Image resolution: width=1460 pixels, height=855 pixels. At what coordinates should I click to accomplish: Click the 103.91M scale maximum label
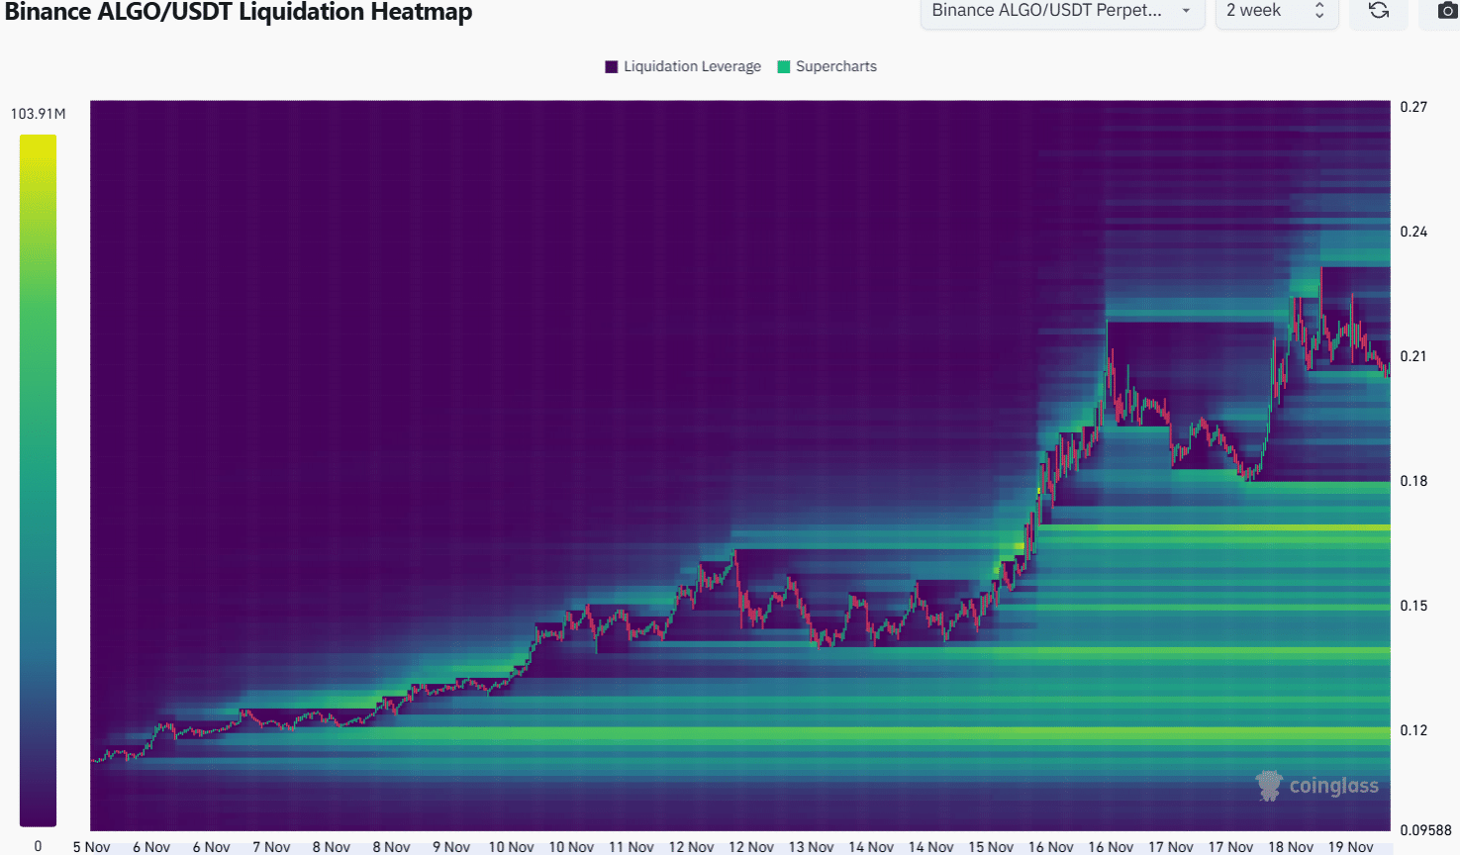(38, 114)
